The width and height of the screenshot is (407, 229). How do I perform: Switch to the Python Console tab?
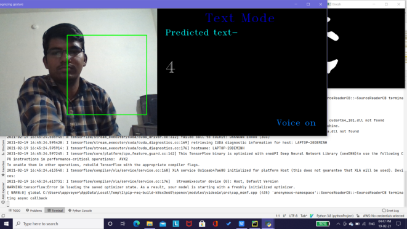80,211
